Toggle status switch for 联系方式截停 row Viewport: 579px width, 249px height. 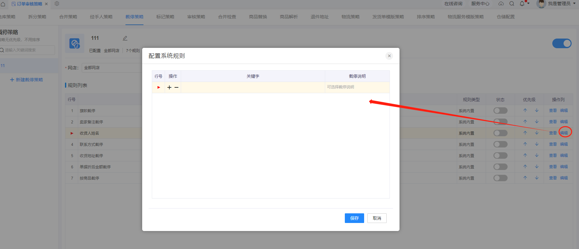tap(501, 144)
